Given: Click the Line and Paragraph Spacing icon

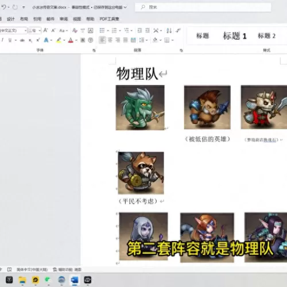Looking at the screenshot, I should pos(142,40).
